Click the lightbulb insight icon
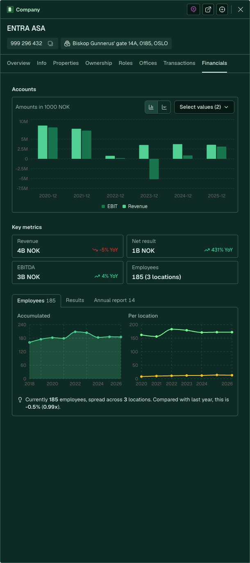Screen dimensions: 250x563 coord(20,399)
